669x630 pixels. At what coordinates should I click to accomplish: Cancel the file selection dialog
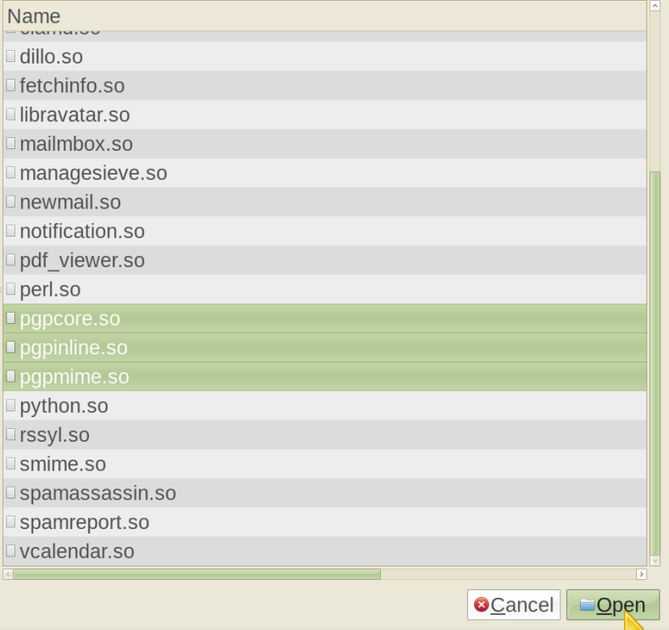[x=514, y=605]
